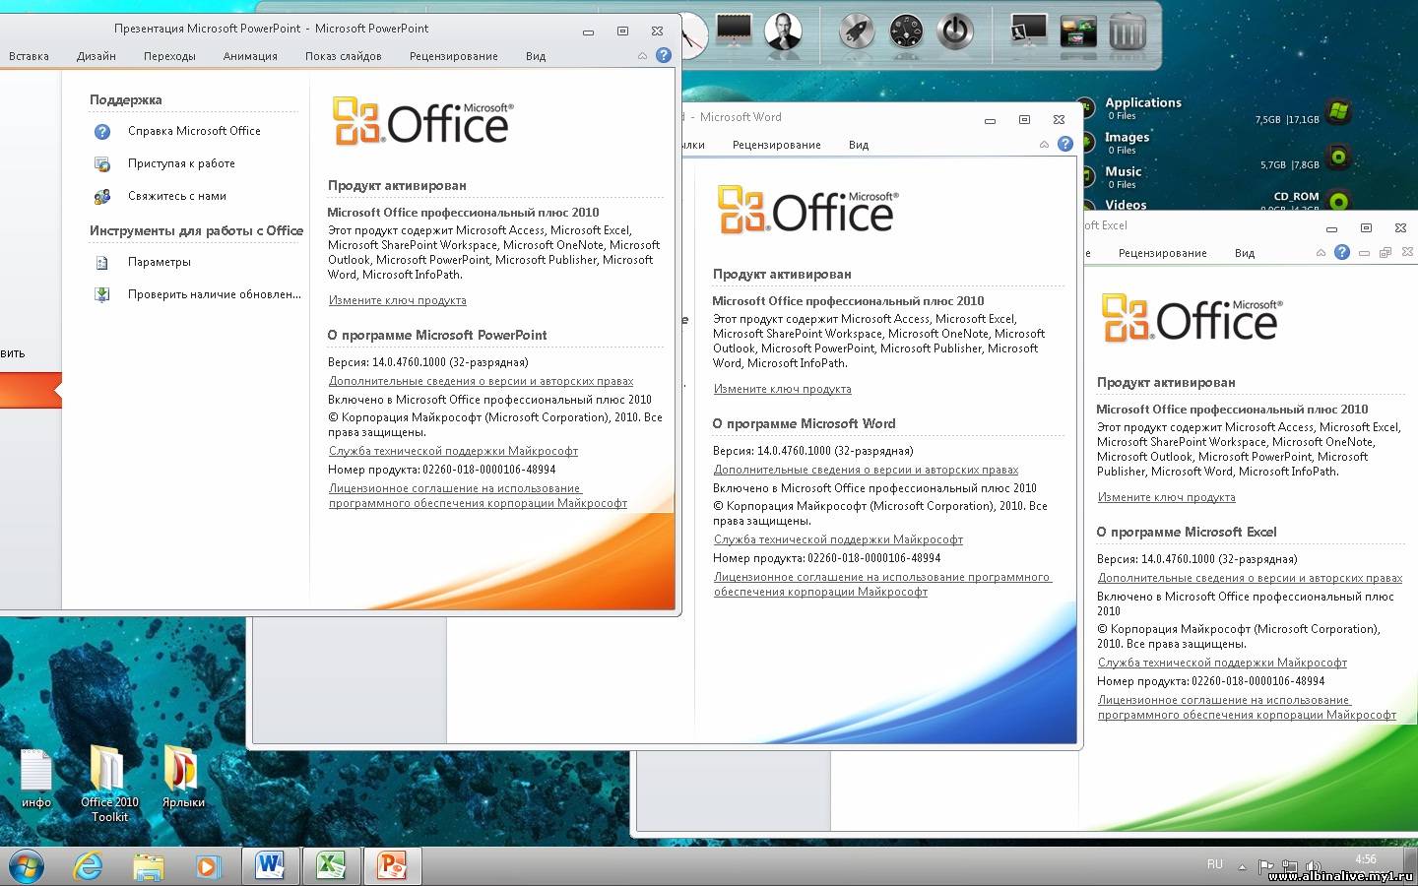Click the rocket launcher icon in dock

tap(857, 32)
